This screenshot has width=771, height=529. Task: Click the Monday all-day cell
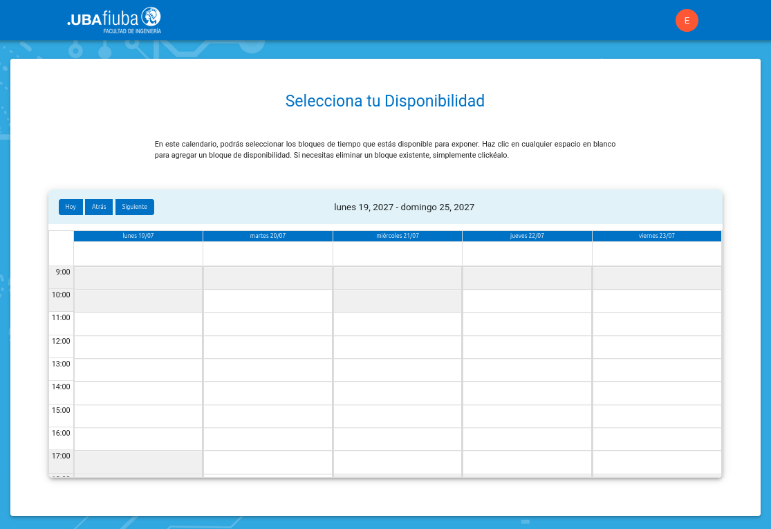pos(138,254)
